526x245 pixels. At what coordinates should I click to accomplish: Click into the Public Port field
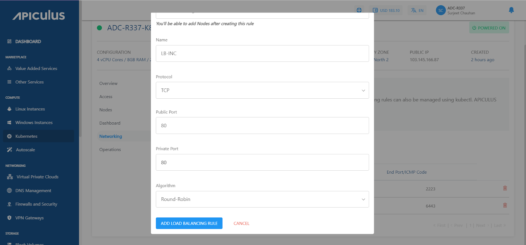[262, 126]
